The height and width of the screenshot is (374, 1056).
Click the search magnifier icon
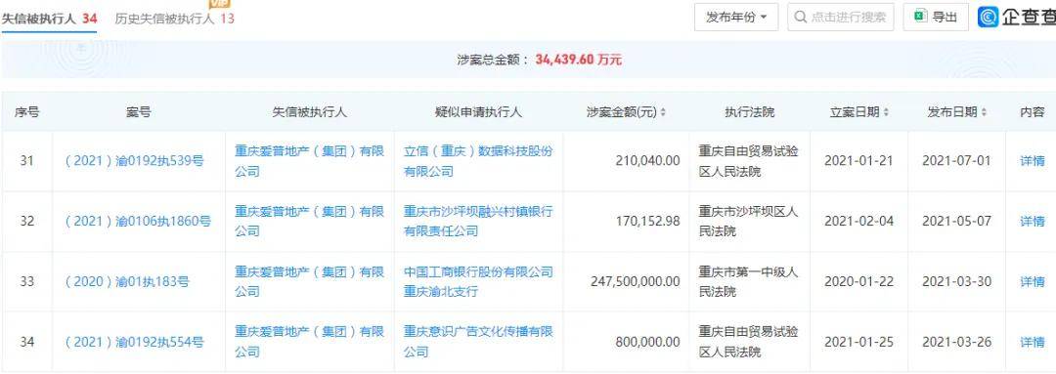(x=801, y=18)
